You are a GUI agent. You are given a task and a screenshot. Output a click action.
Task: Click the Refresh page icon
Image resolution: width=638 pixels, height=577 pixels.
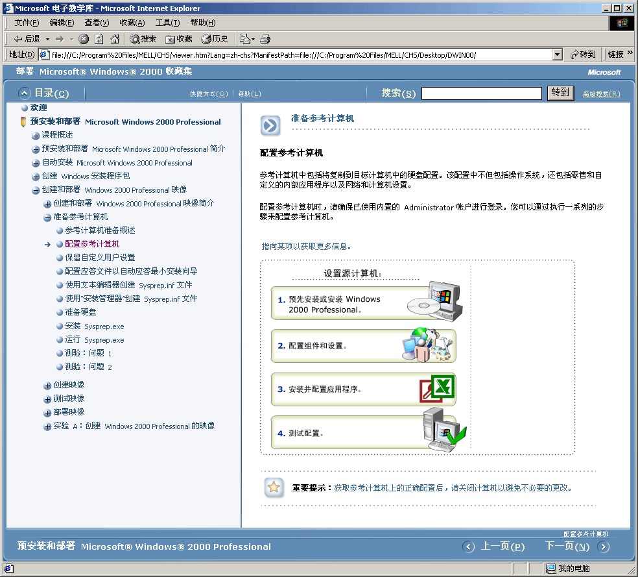coord(99,39)
